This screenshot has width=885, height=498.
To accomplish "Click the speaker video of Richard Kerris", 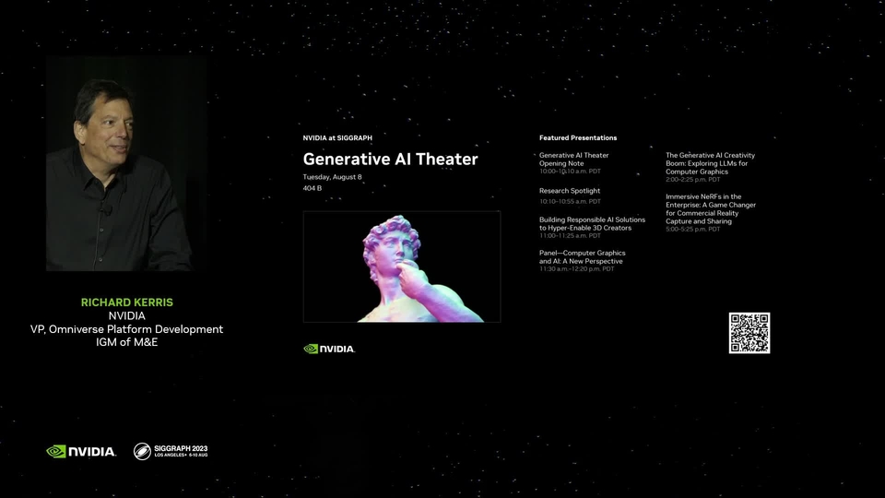I will tap(126, 164).
